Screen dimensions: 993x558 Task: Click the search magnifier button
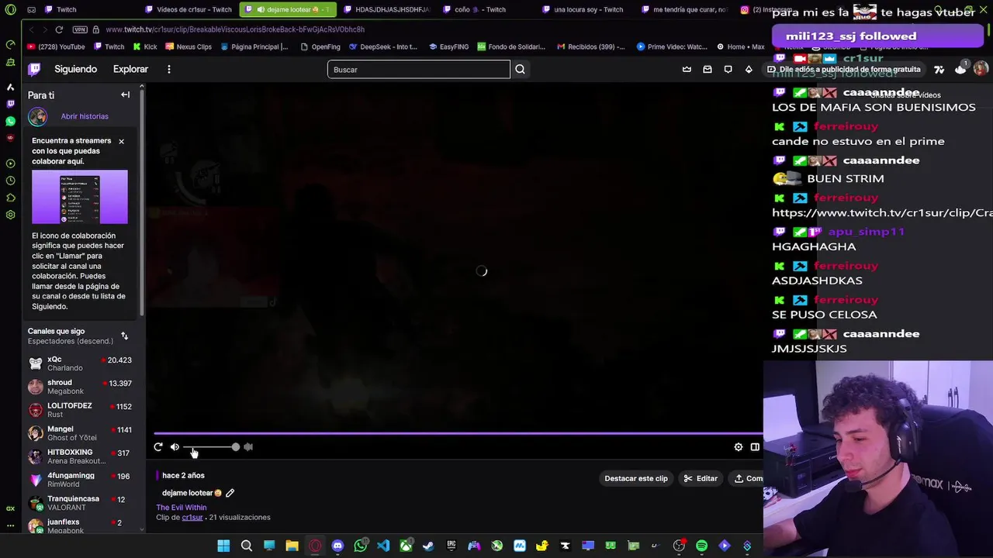(x=520, y=70)
